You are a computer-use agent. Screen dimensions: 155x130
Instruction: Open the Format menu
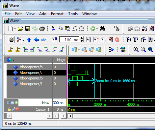[x=57, y=14]
